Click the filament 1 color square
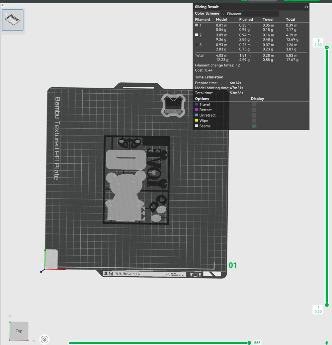The image size is (332, 345). 197,25
